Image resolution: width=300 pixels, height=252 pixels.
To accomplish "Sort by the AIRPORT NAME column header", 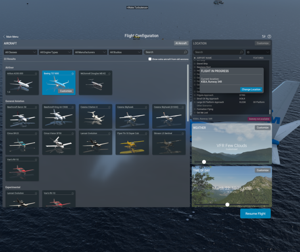I will coord(204,58).
